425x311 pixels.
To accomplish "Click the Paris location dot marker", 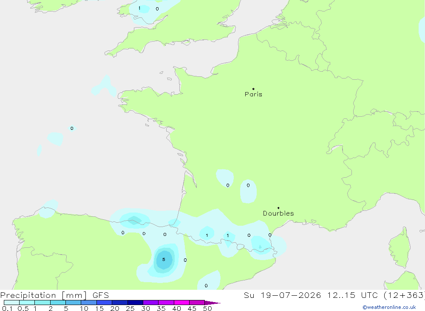I will 253,89.
